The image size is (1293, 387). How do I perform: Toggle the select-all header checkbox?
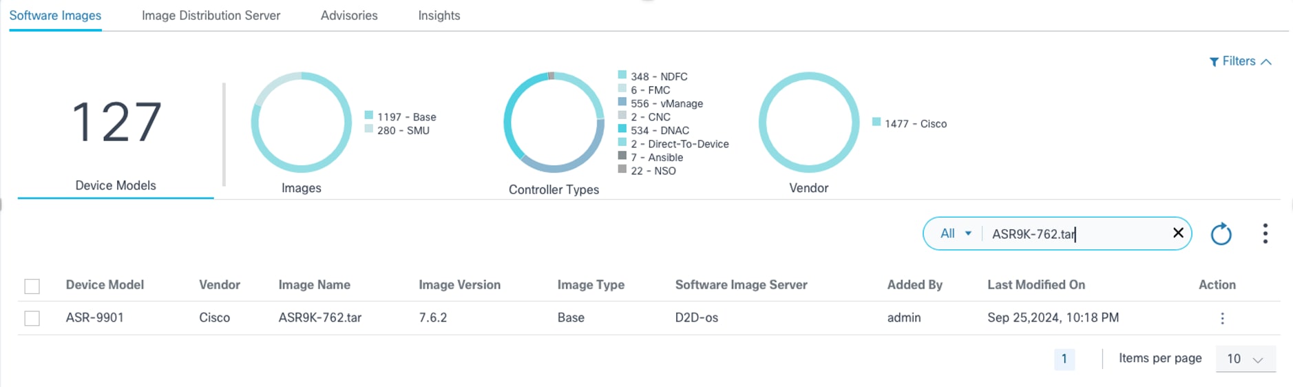coord(32,286)
